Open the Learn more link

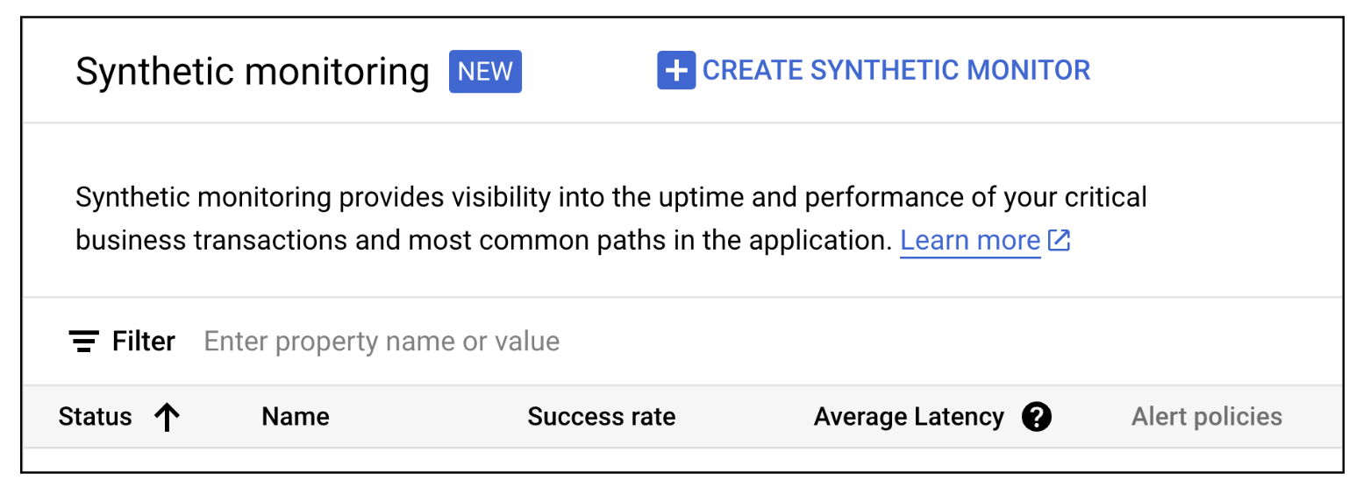pos(970,241)
